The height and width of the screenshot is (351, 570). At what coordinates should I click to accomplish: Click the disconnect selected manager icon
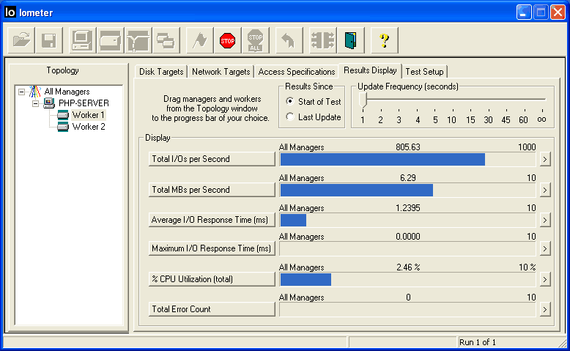[322, 40]
